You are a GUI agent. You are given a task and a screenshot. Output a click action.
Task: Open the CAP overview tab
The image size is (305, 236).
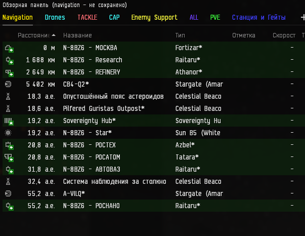[114, 17]
